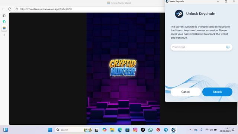Launch Copilot from the taskbar
Screen dimensions: 238x134
tap(104, 130)
